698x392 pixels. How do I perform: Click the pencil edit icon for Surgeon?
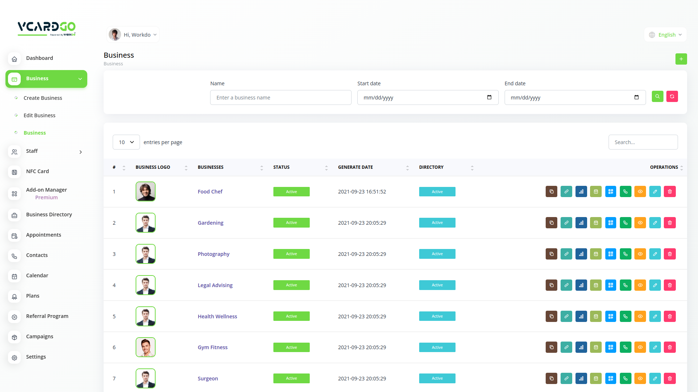point(655,379)
